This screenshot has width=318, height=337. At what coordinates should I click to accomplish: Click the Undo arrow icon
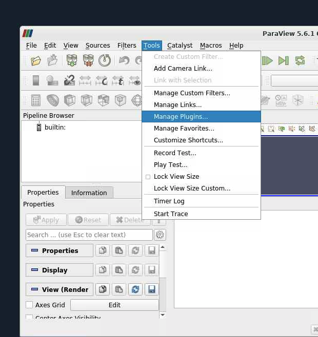pos(124,60)
